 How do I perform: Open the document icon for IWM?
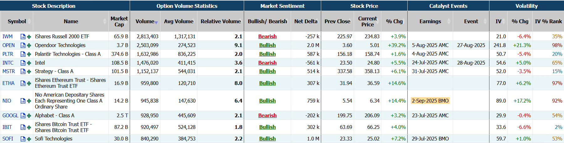tap(23, 37)
